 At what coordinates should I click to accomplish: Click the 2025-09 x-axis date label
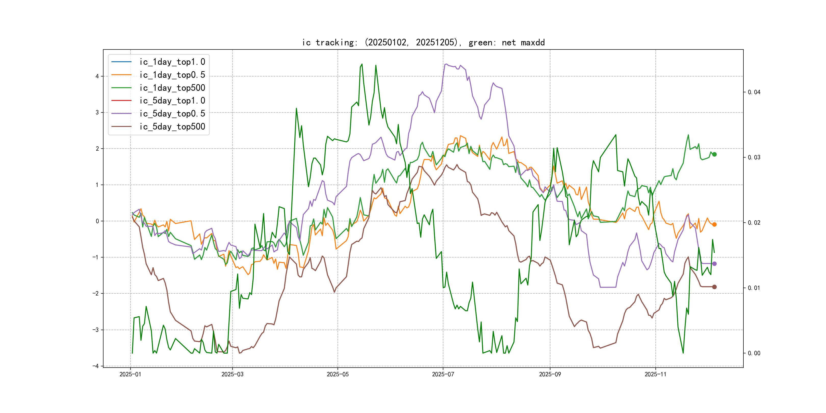[x=550, y=374]
